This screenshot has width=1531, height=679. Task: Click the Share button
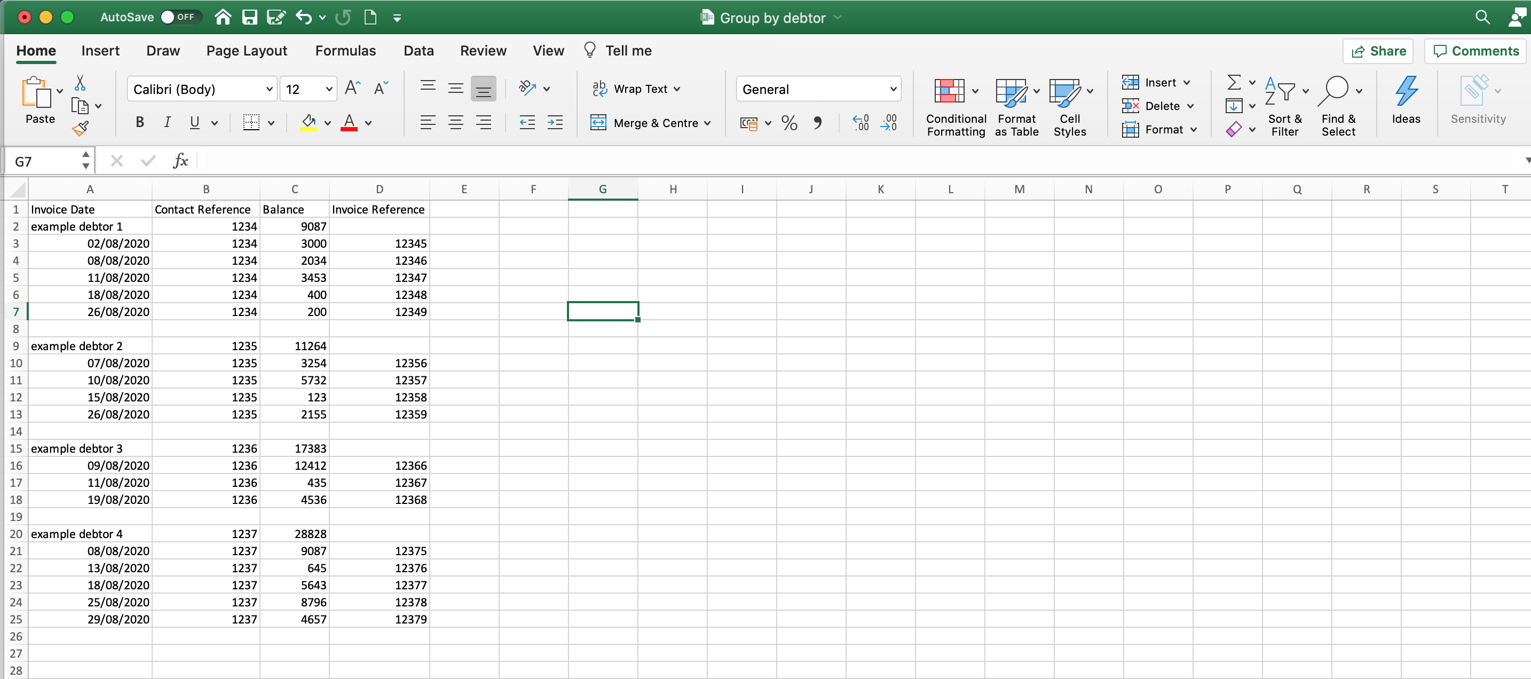pos(1378,51)
